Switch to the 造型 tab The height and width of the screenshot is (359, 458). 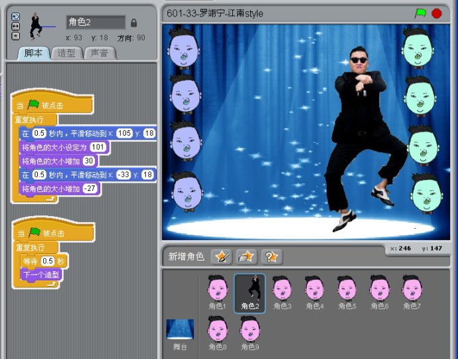click(x=66, y=53)
